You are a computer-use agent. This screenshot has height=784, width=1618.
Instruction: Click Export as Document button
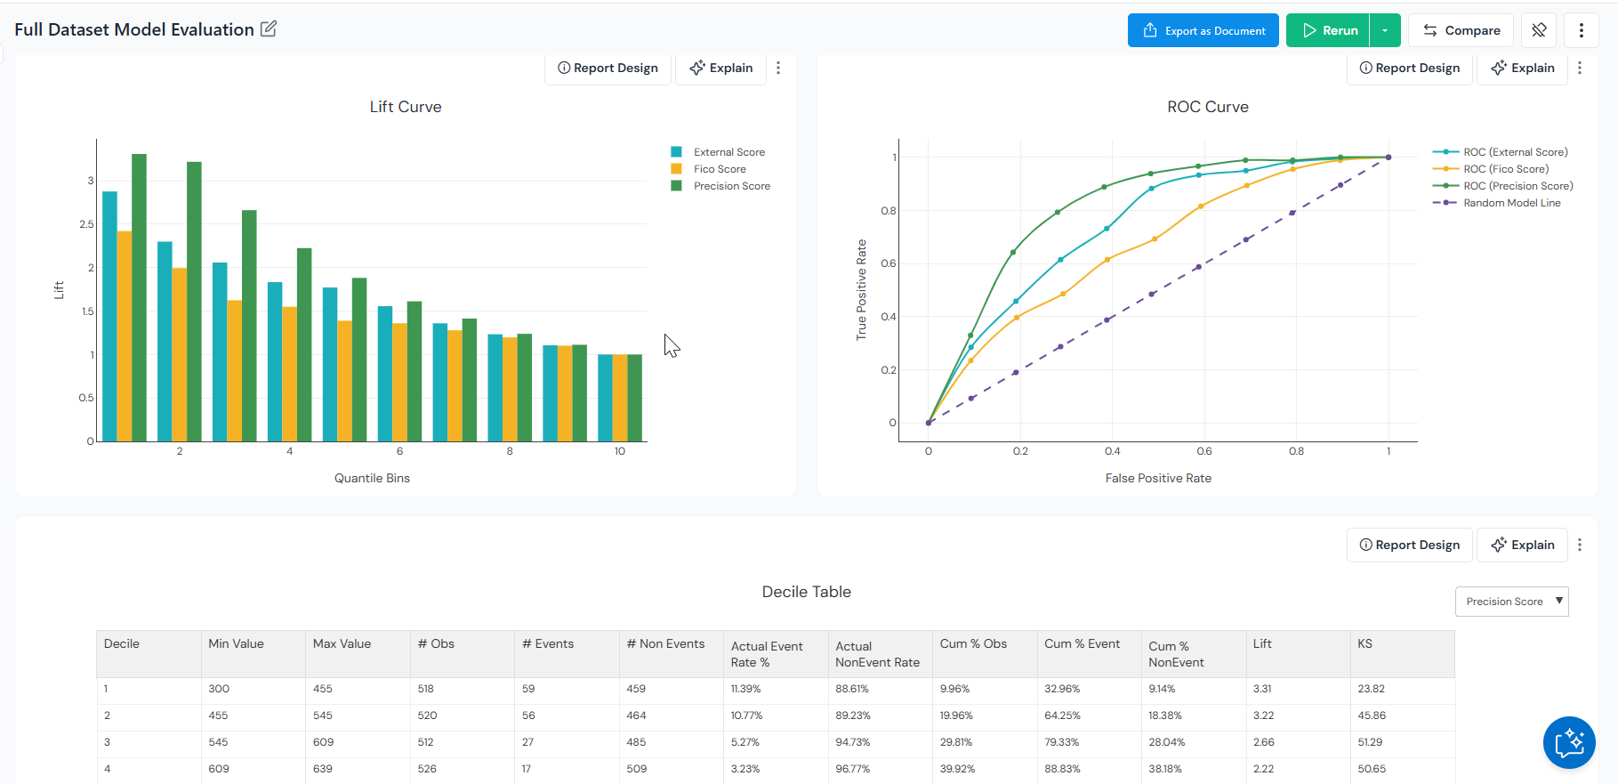[1203, 30]
